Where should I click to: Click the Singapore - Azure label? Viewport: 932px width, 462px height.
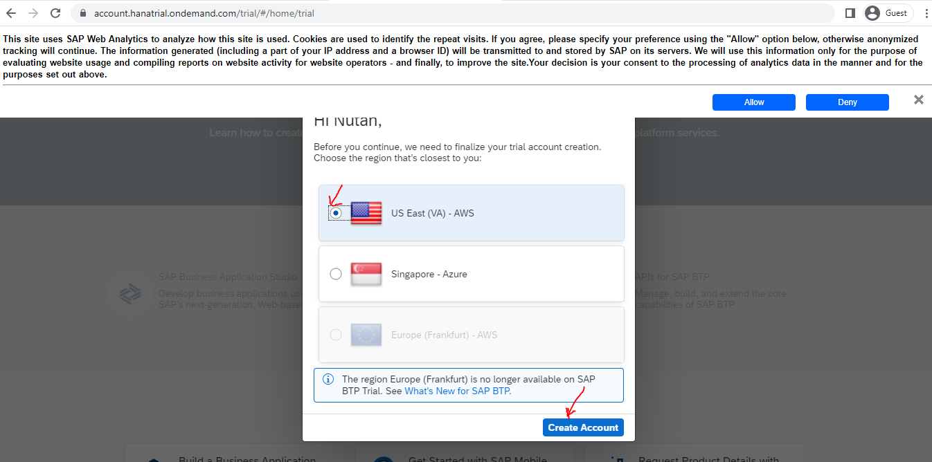pos(429,274)
